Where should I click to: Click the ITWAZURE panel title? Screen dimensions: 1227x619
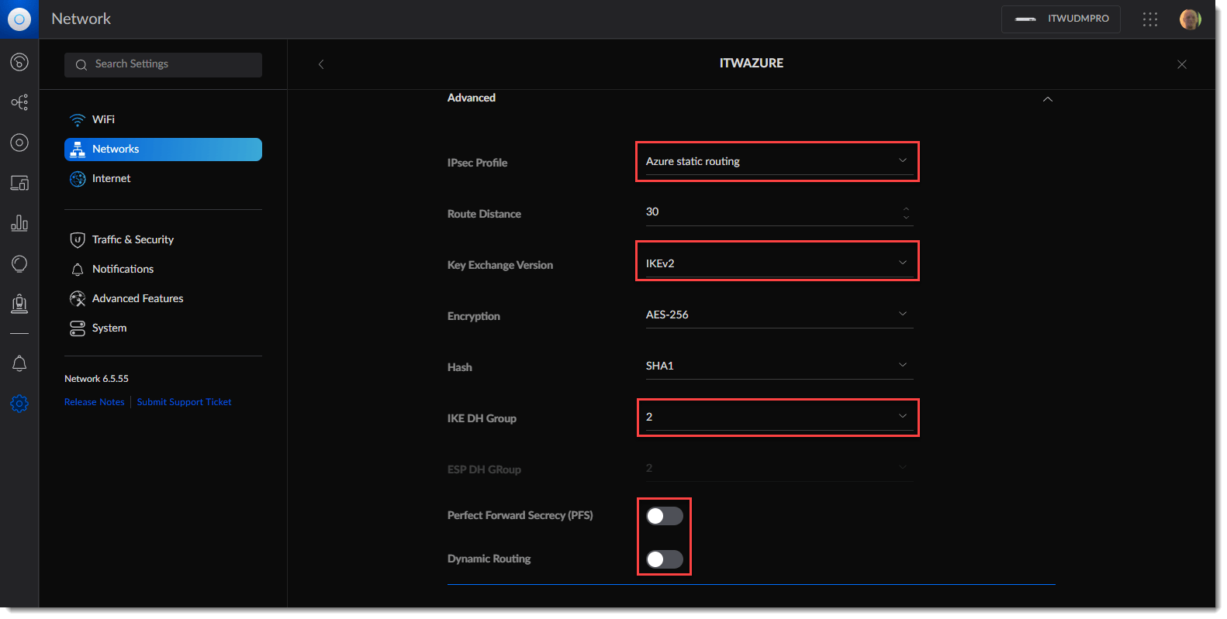click(752, 64)
